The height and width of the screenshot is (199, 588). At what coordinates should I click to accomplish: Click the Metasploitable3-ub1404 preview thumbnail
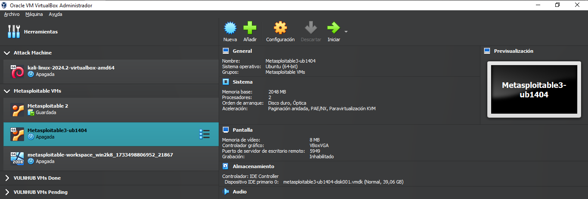[533, 90]
